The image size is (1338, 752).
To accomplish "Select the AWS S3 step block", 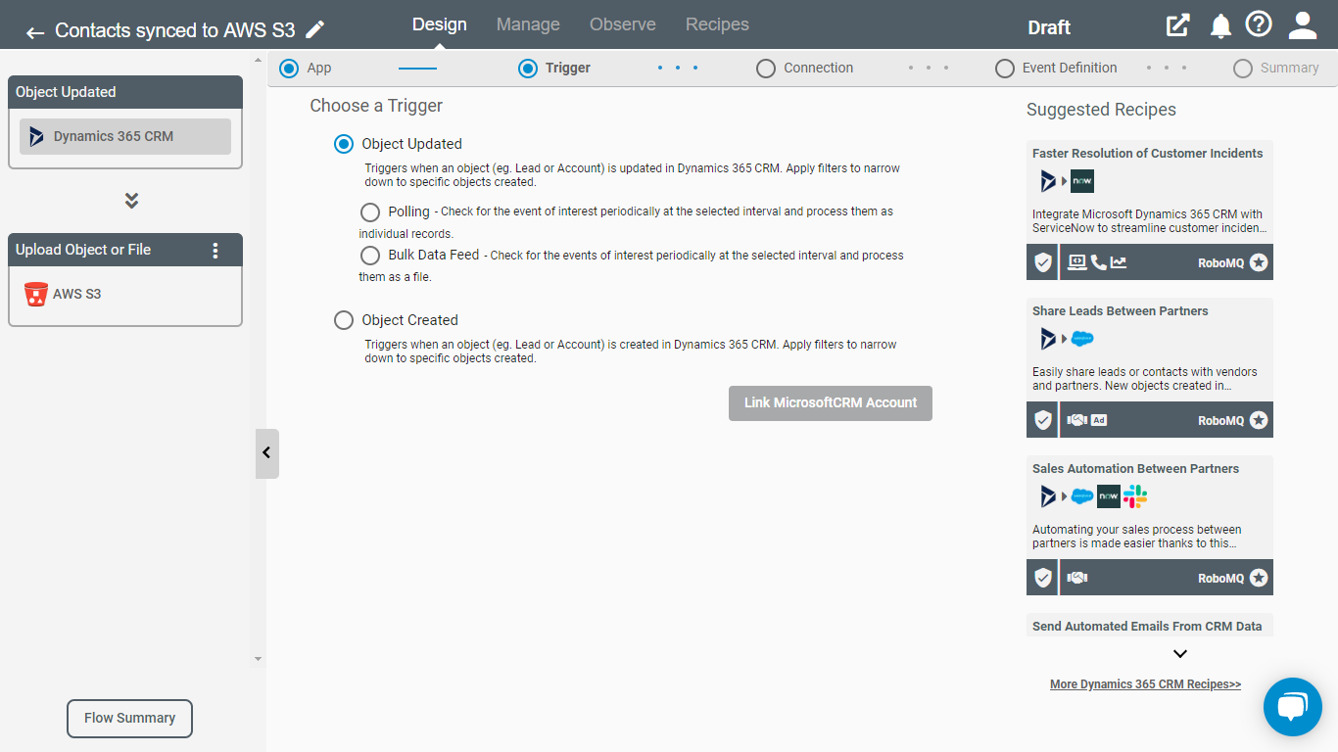I will [x=125, y=295].
